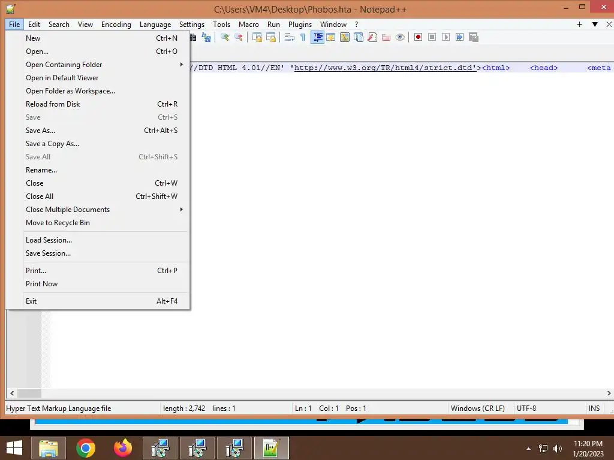Click the Save Recorded Macro icon

tap(474, 37)
